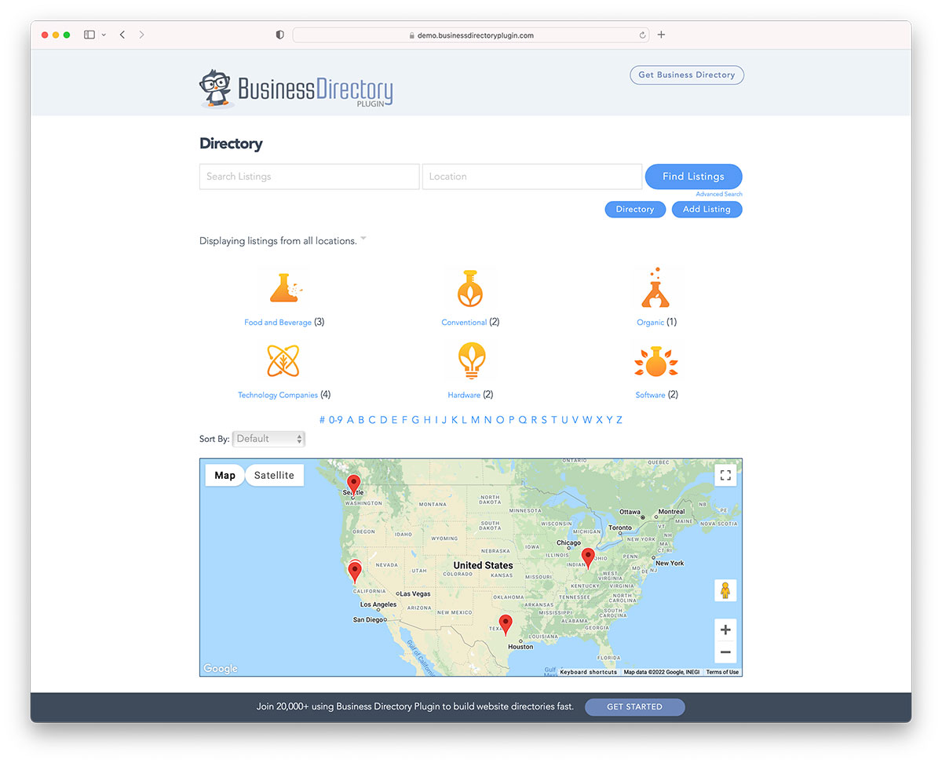Click the Food and Beverage flask icon

pyautogui.click(x=284, y=288)
